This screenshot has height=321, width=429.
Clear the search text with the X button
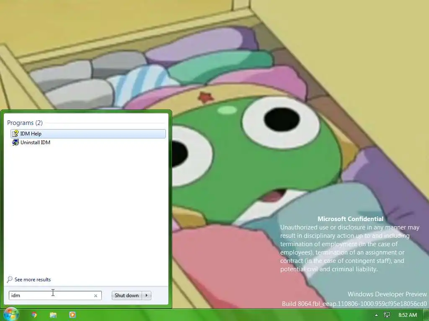coord(96,296)
